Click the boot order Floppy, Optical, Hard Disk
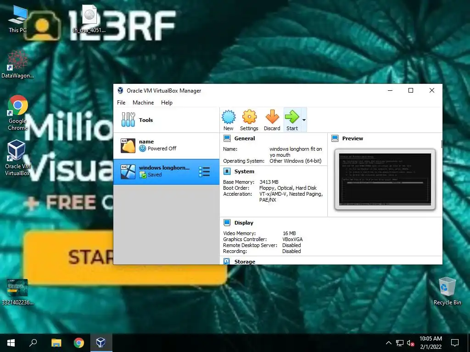Viewport: 470px width, 352px height. pyautogui.click(x=288, y=188)
